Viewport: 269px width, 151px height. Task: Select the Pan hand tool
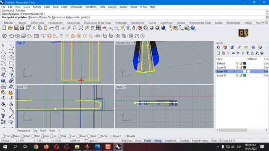pos(57,28)
